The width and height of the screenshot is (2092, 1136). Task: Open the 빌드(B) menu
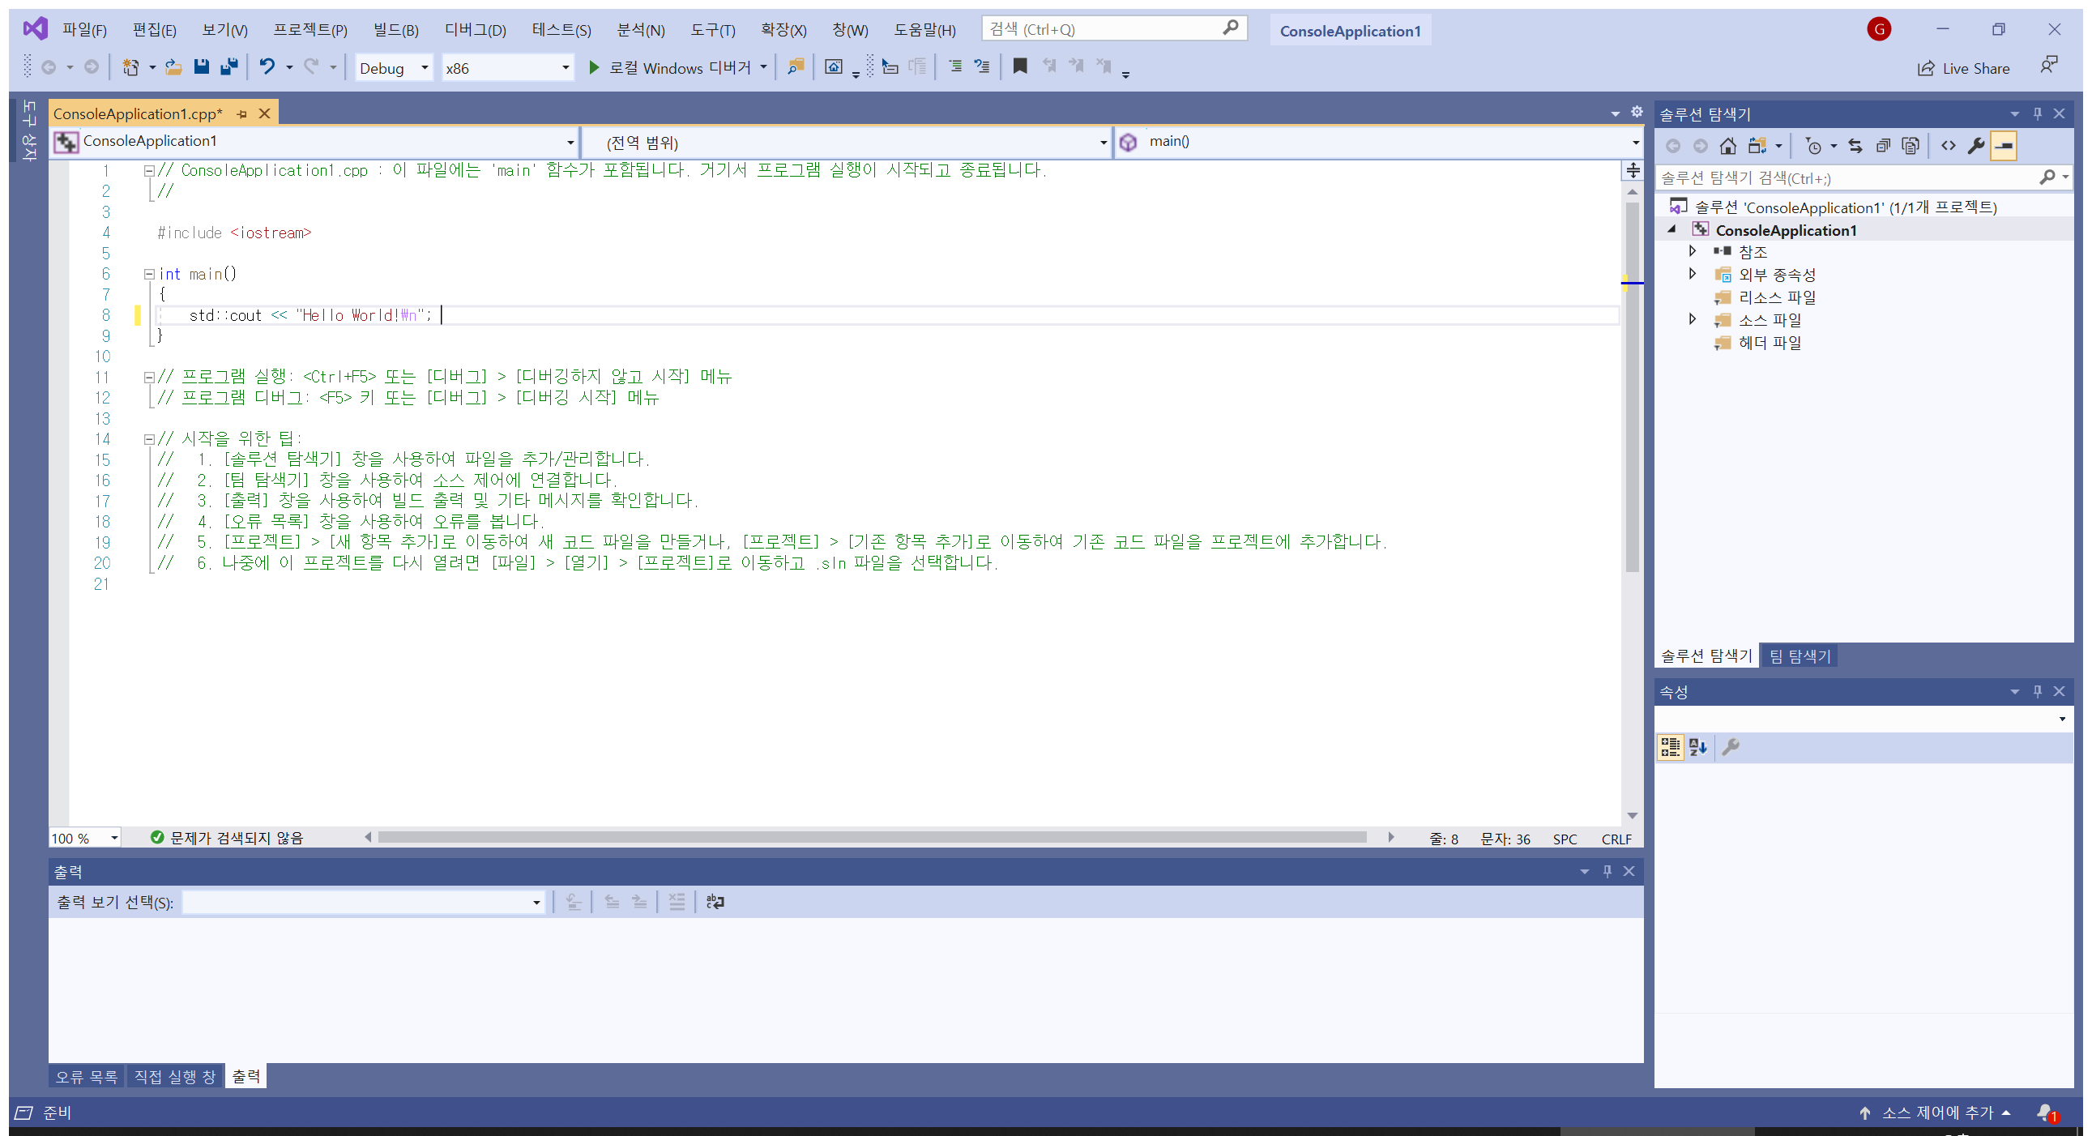(x=395, y=30)
